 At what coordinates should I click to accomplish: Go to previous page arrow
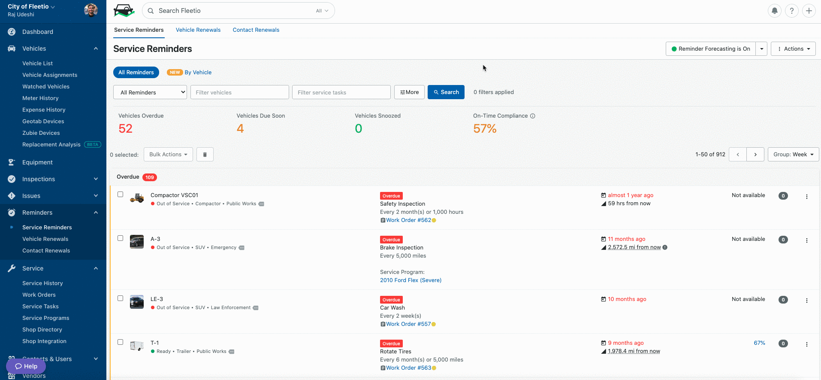[738, 155]
